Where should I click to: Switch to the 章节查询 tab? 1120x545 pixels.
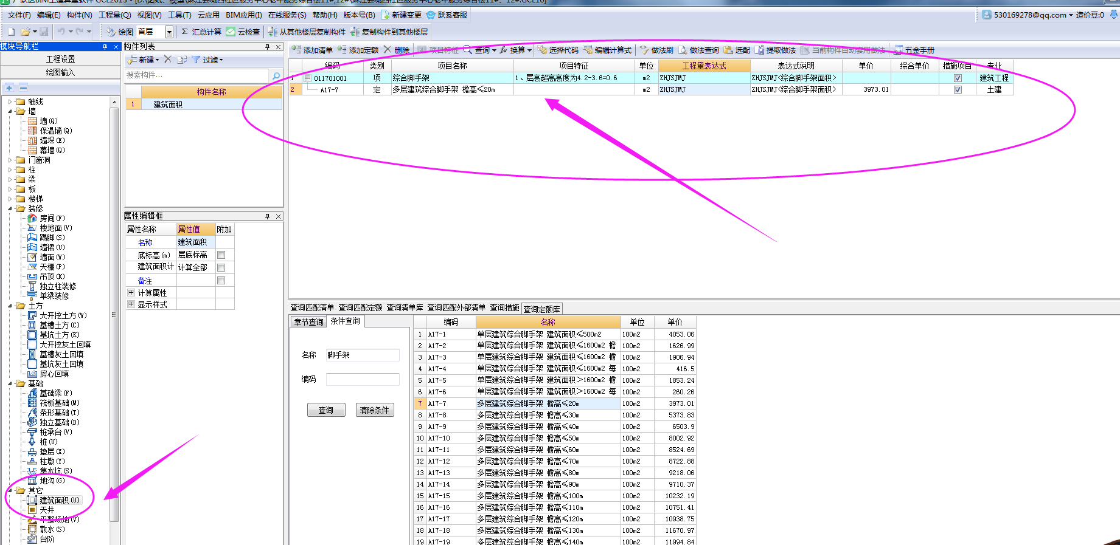click(308, 322)
